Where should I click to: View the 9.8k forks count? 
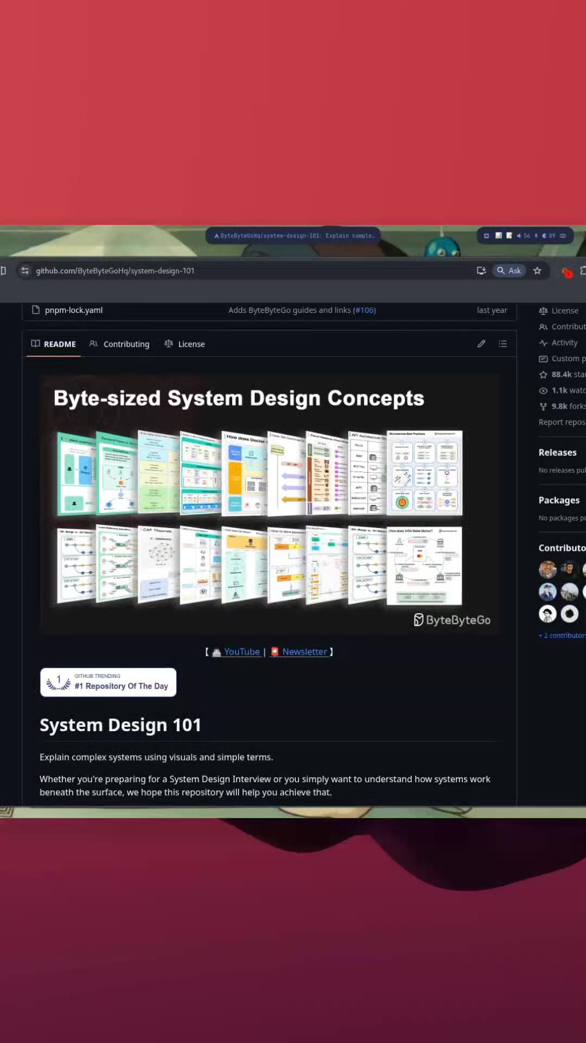(x=568, y=406)
